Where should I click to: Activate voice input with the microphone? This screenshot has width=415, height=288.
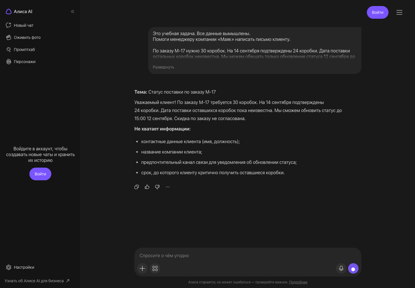tap(341, 268)
